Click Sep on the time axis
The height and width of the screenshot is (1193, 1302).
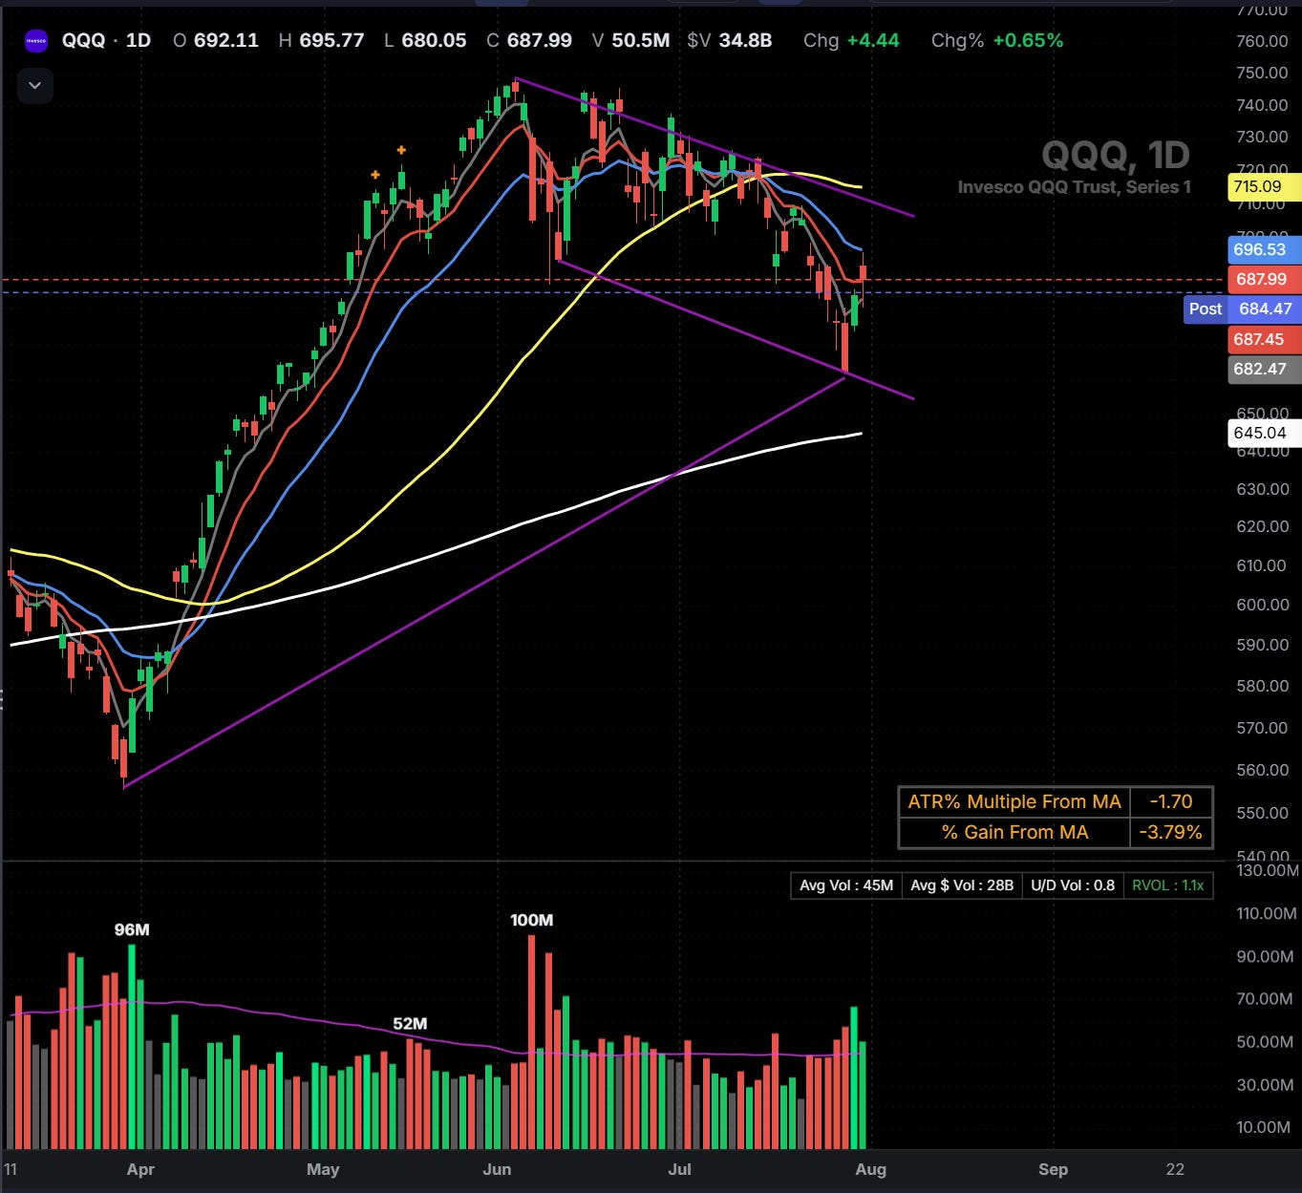click(1053, 1170)
